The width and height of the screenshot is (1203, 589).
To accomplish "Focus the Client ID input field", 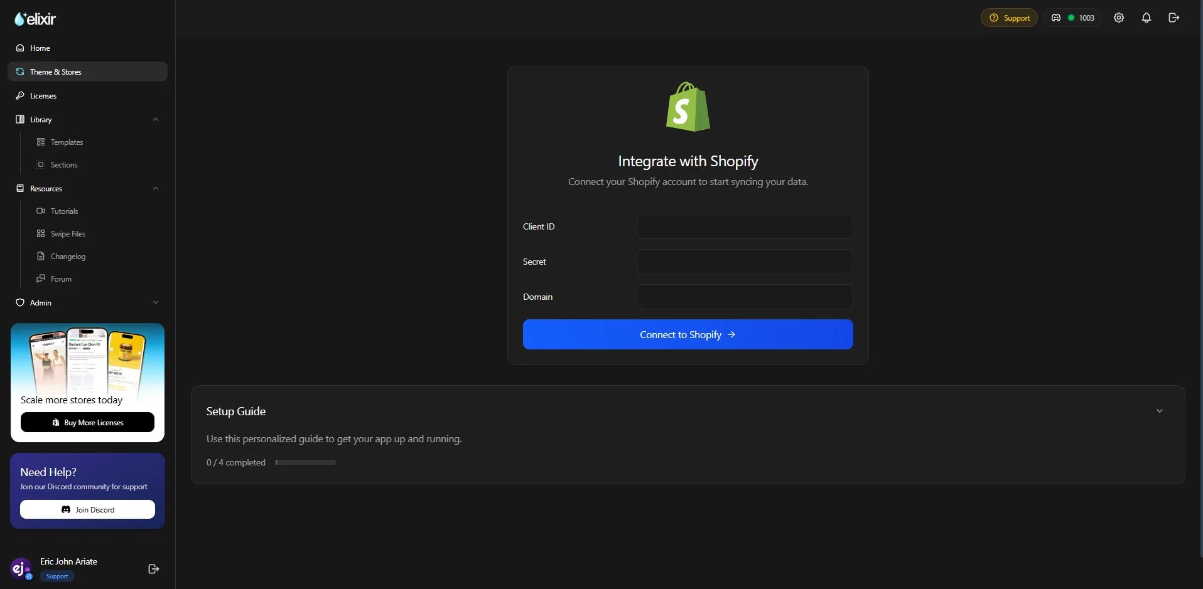I will click(745, 226).
